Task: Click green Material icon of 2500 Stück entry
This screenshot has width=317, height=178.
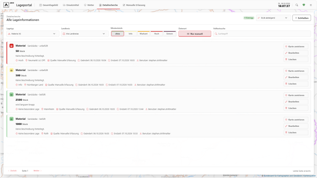Action: (x=11, y=94)
